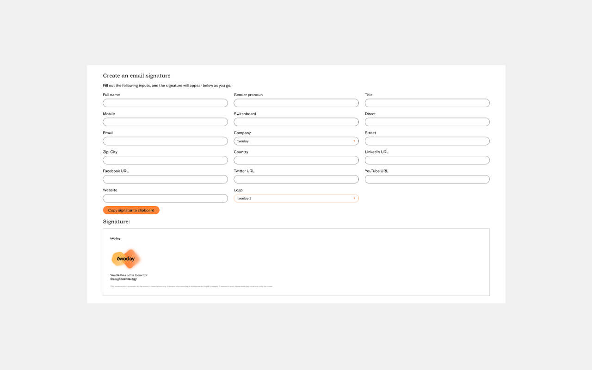Click the Mobile phone input field

coord(165,122)
